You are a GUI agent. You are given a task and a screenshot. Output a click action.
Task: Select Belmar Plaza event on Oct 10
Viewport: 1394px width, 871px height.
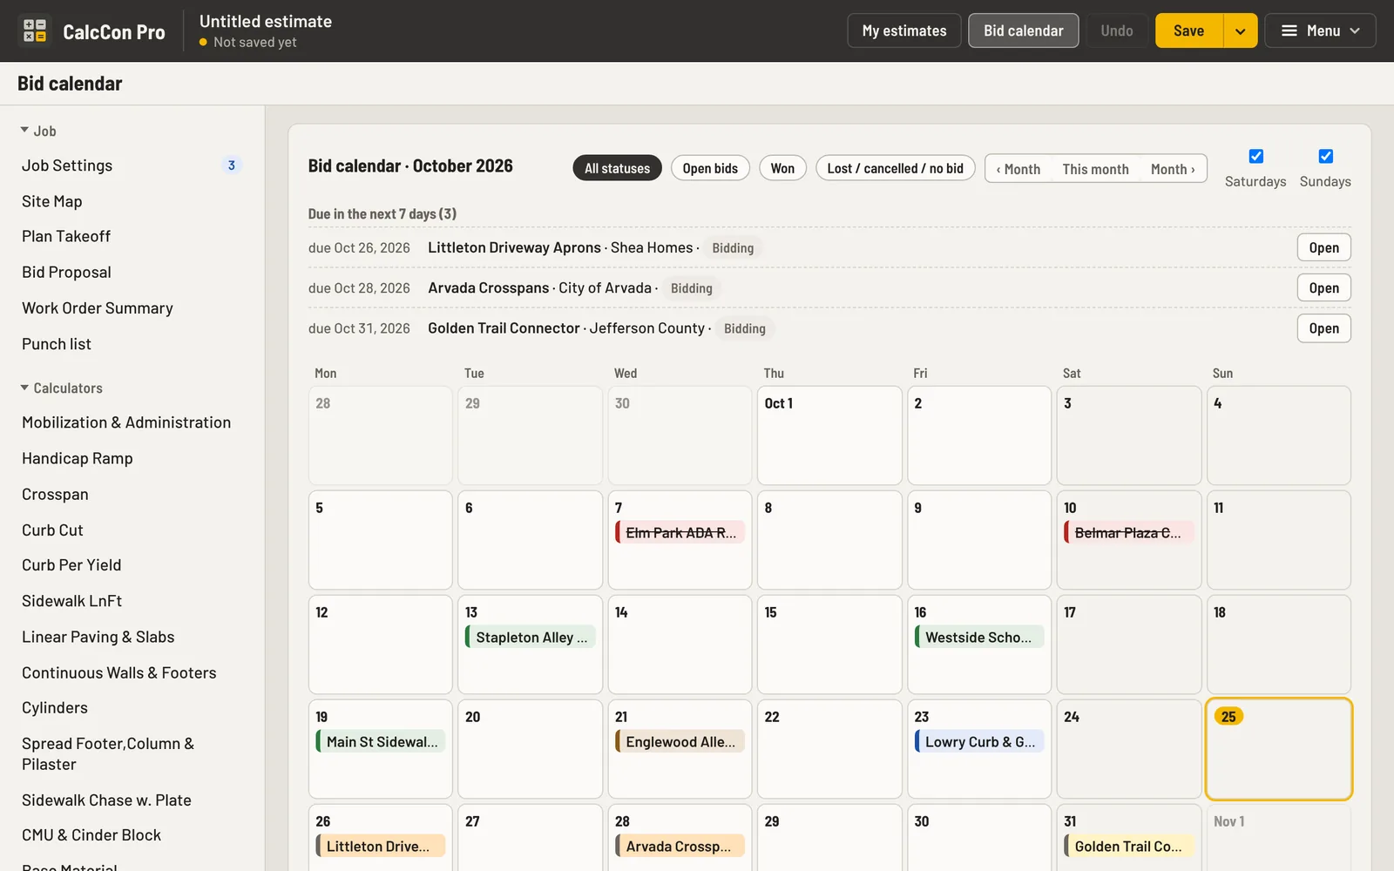1128,532
